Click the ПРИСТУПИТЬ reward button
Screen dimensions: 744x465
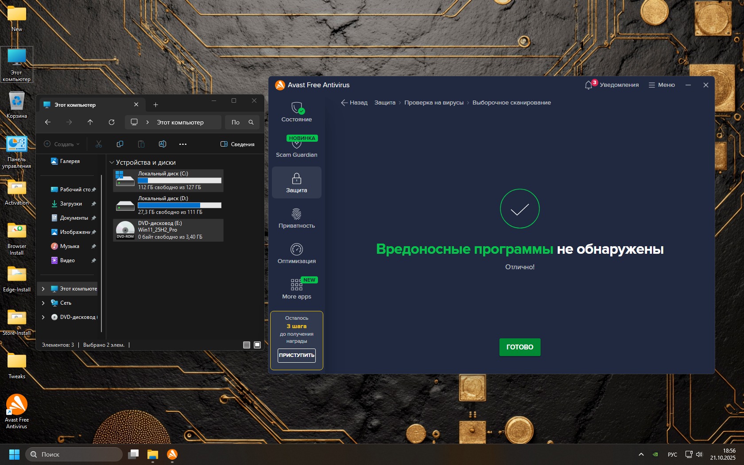[x=297, y=355]
